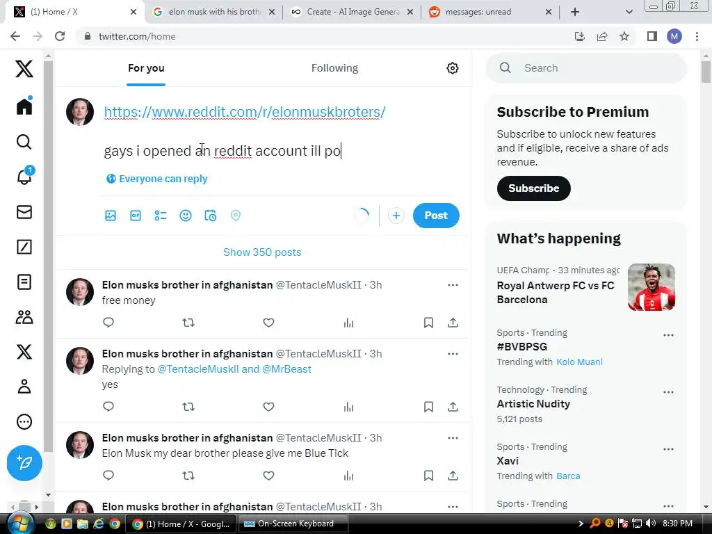This screenshot has width=712, height=534.
Task: Repost the Blue Tick request post
Action: click(x=188, y=476)
